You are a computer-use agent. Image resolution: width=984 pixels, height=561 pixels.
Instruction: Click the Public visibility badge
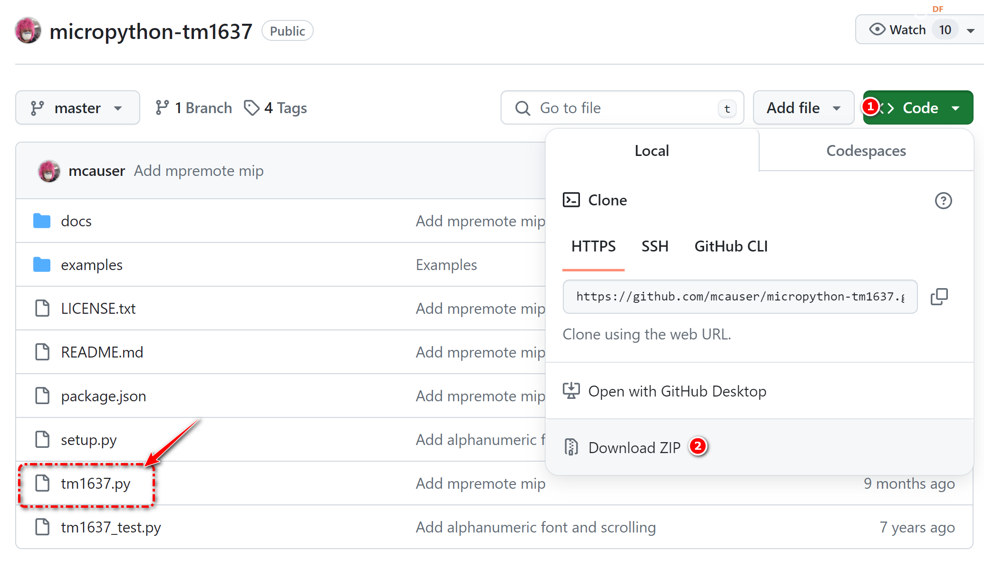pos(287,31)
